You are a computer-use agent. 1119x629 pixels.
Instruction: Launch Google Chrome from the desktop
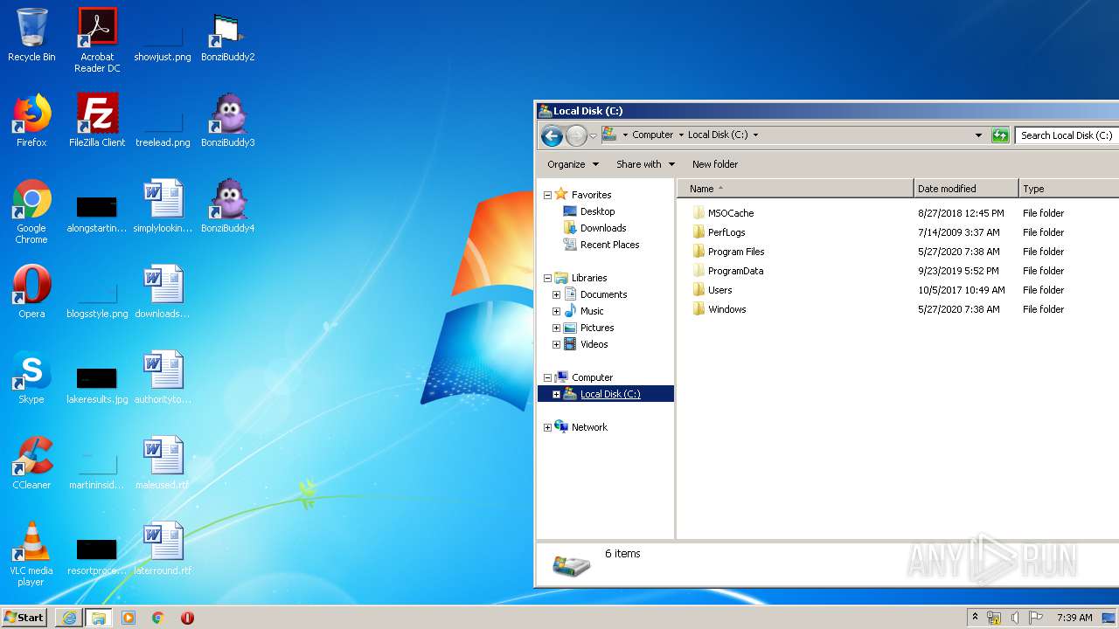[31, 211]
